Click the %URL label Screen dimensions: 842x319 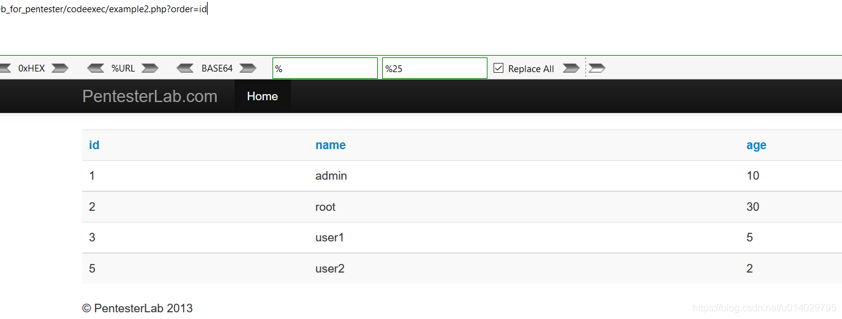pyautogui.click(x=123, y=68)
